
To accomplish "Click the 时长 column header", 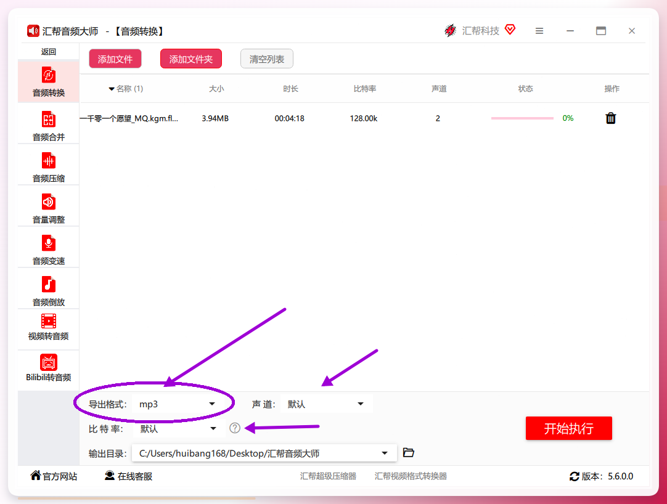I will coord(290,89).
